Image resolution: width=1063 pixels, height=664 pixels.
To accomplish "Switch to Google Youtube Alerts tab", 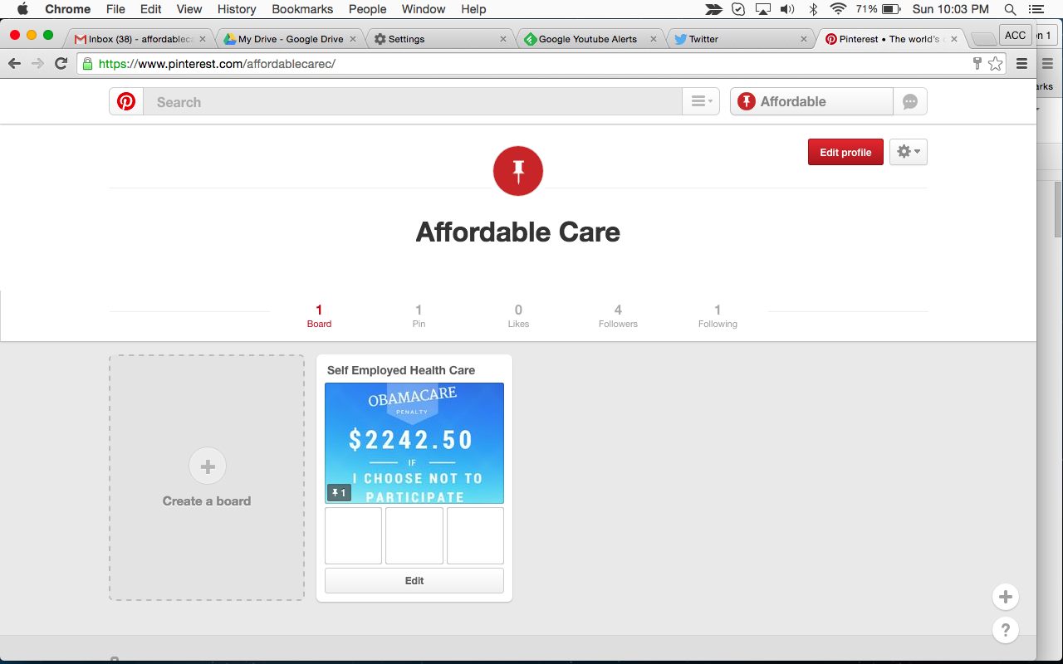I will pyautogui.click(x=590, y=39).
